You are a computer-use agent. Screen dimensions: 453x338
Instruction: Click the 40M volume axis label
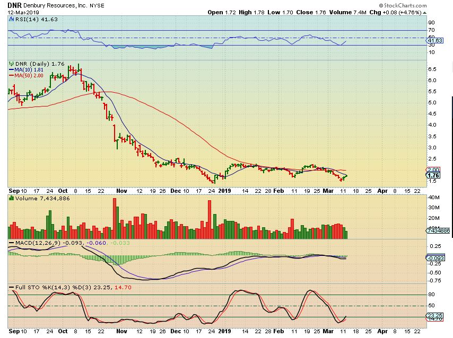pos(434,198)
